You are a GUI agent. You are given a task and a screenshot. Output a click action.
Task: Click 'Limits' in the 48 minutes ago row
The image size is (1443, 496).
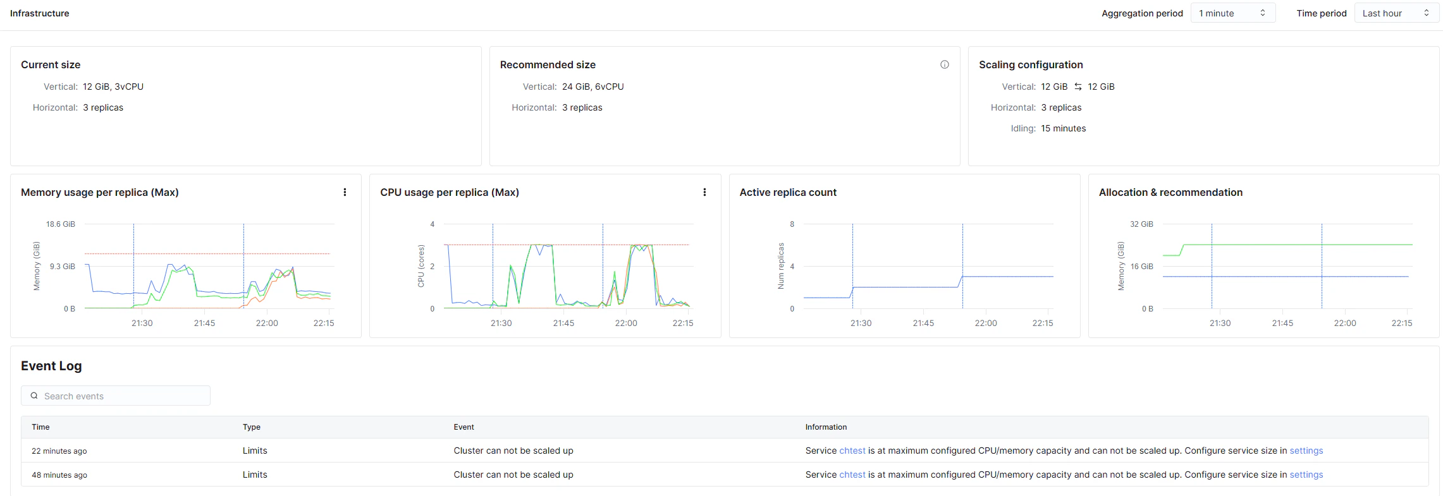(x=255, y=475)
